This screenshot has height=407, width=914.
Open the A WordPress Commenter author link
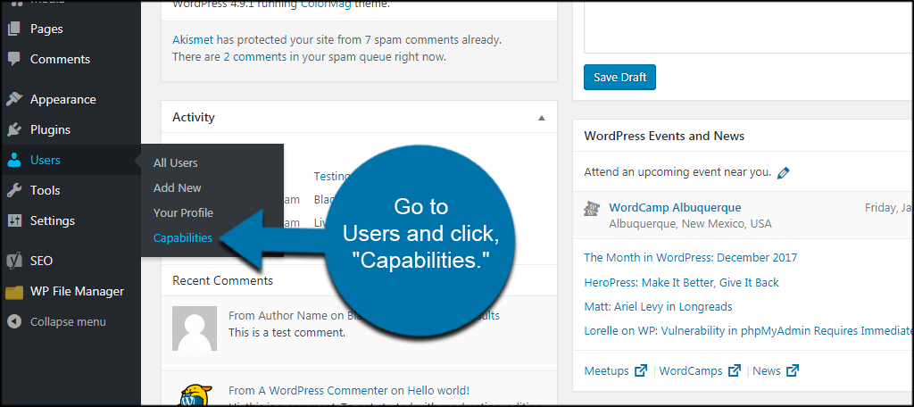point(323,391)
